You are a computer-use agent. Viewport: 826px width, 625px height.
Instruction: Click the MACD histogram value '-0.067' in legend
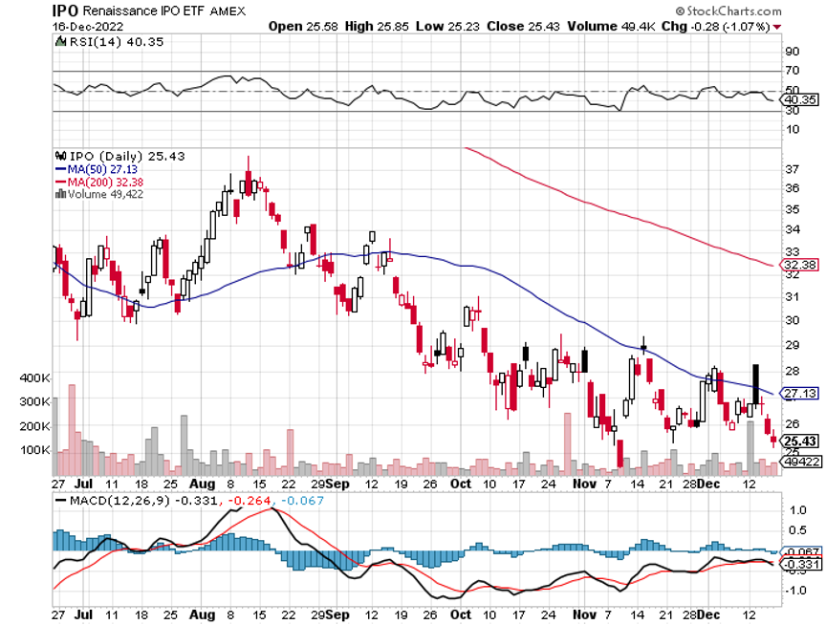(x=302, y=501)
